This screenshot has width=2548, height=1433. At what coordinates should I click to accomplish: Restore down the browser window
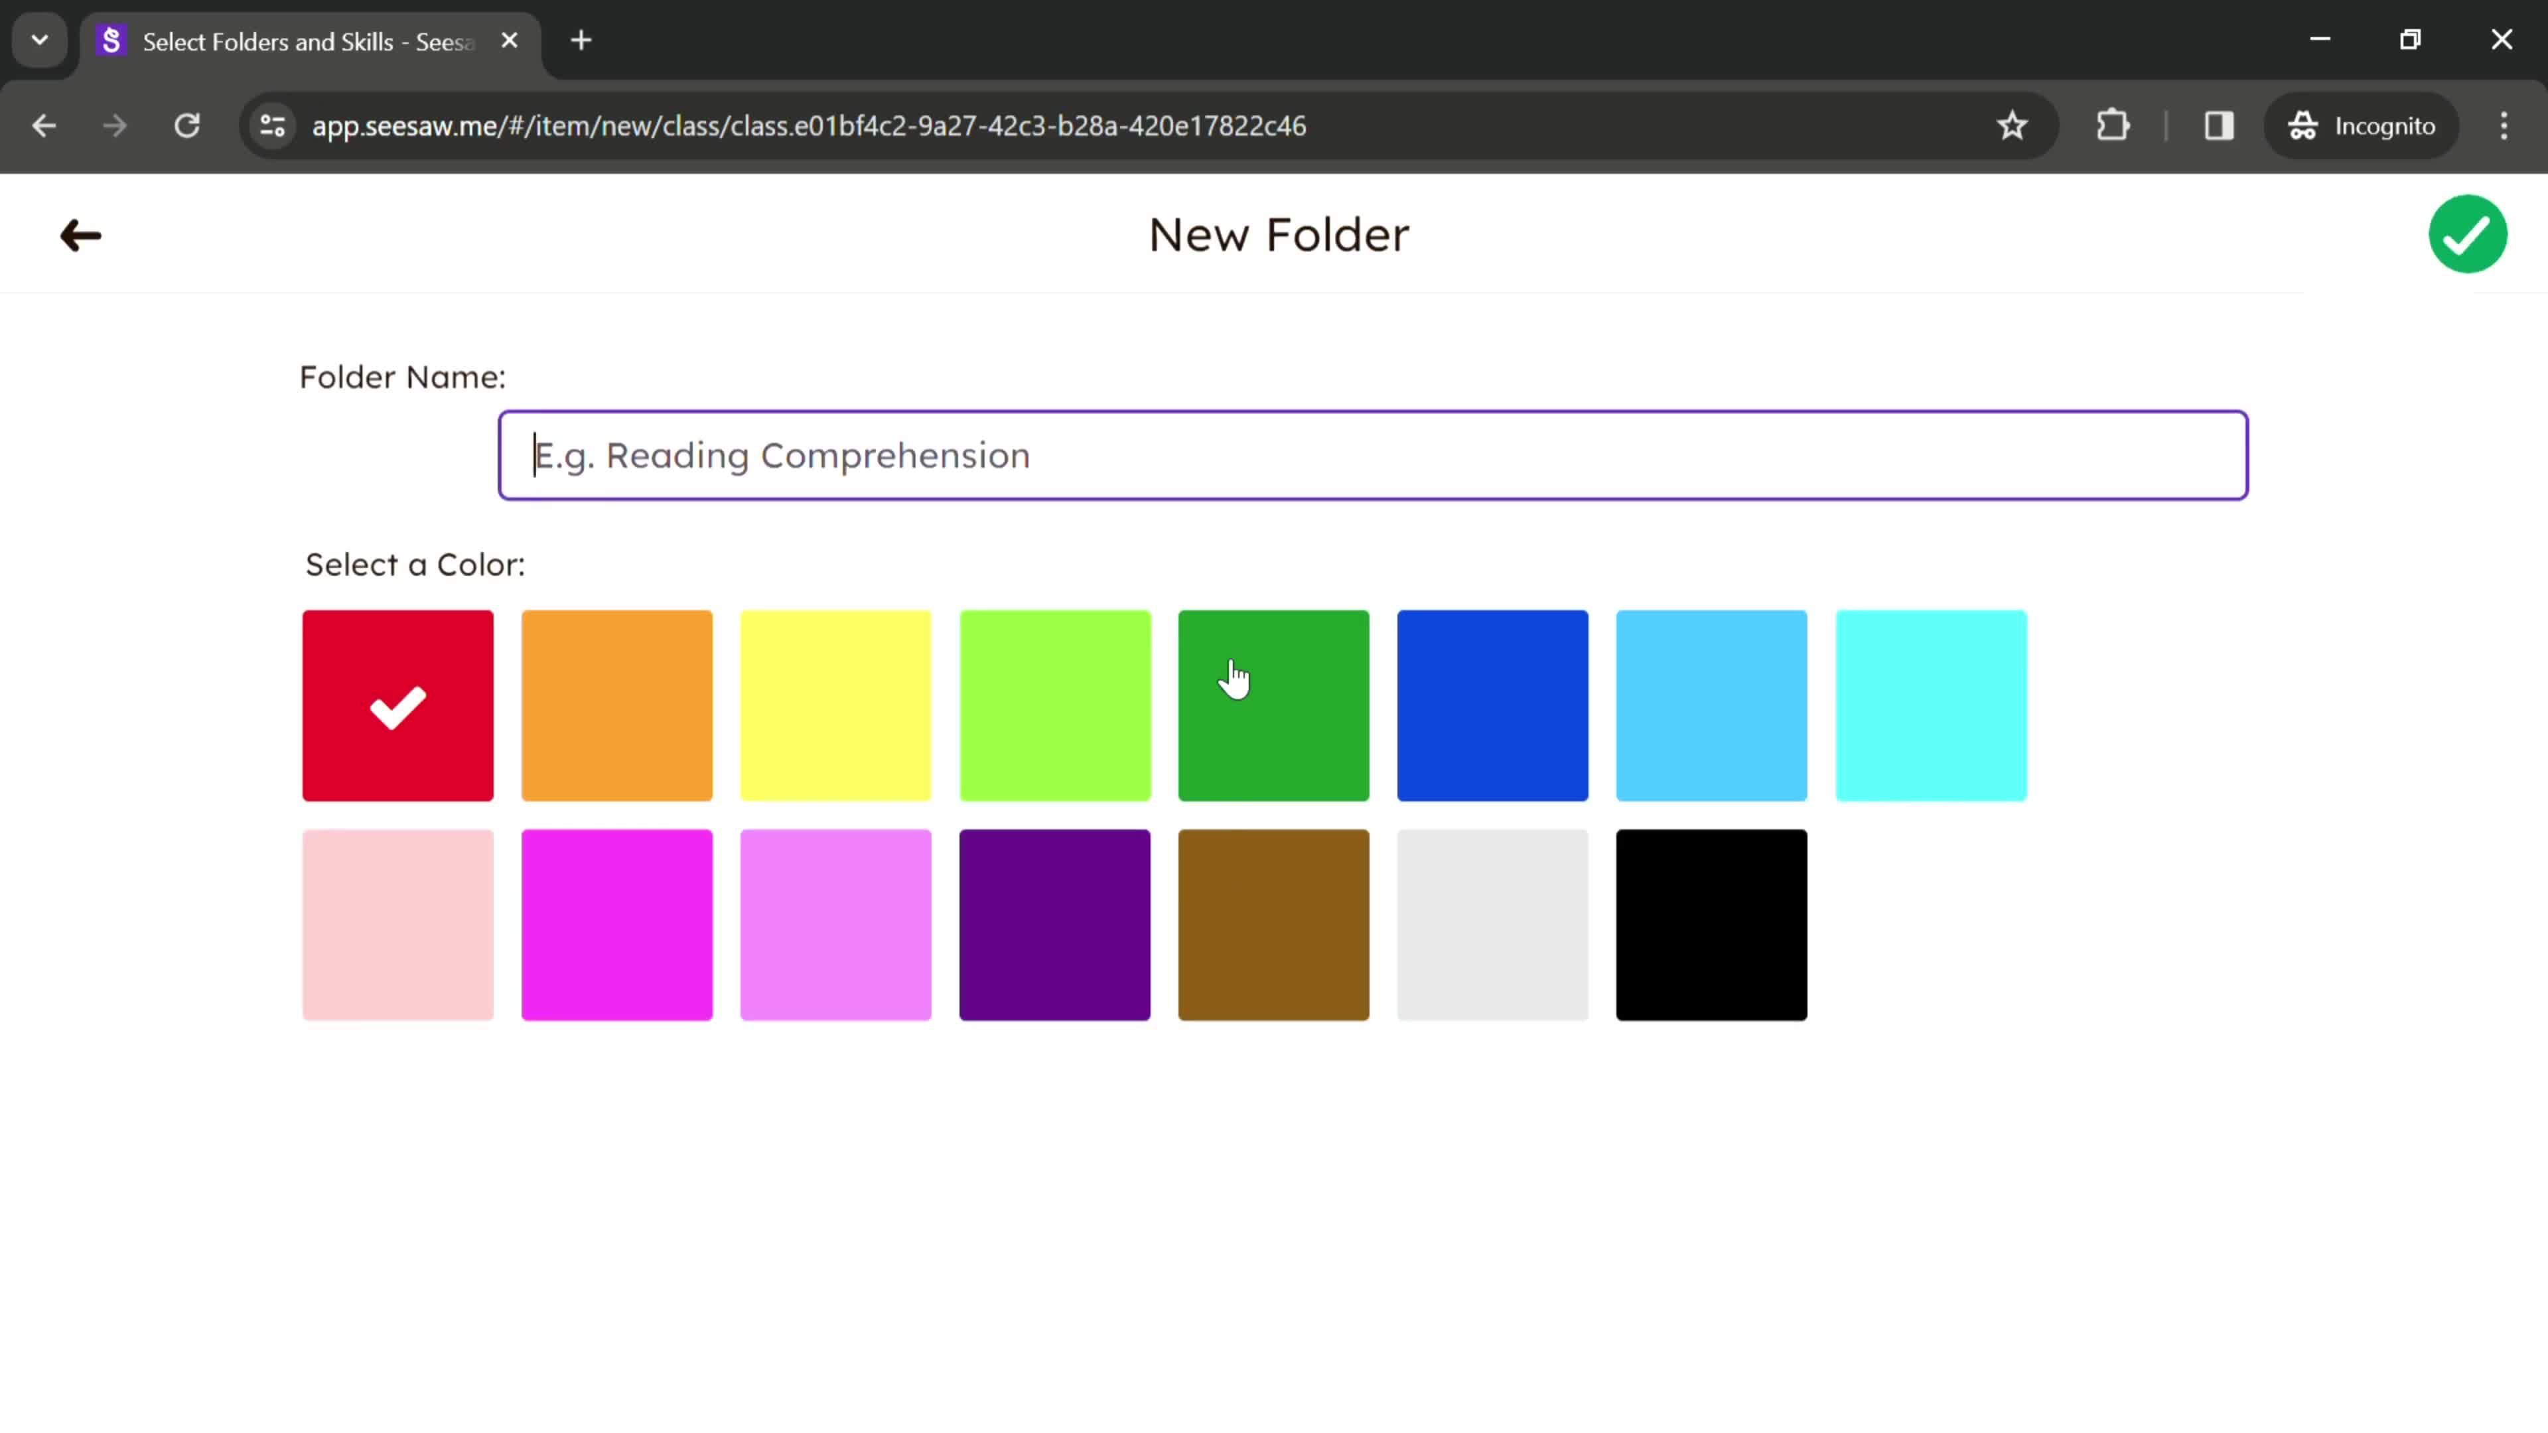coord(2411,40)
